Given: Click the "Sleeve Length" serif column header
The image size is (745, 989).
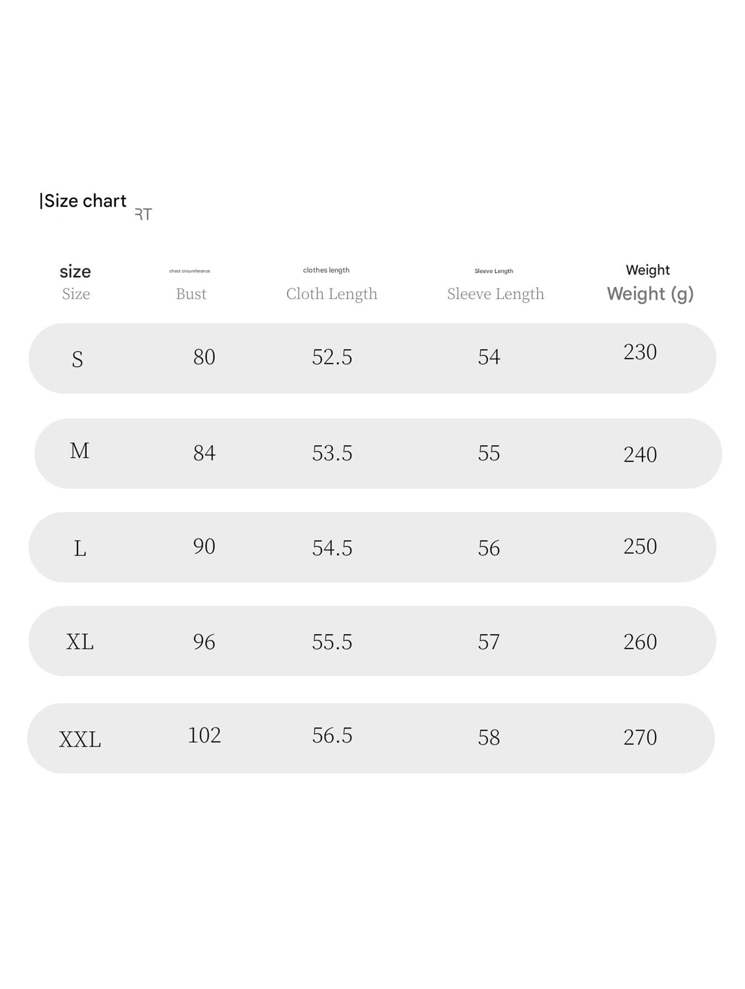Looking at the screenshot, I should coord(496,294).
